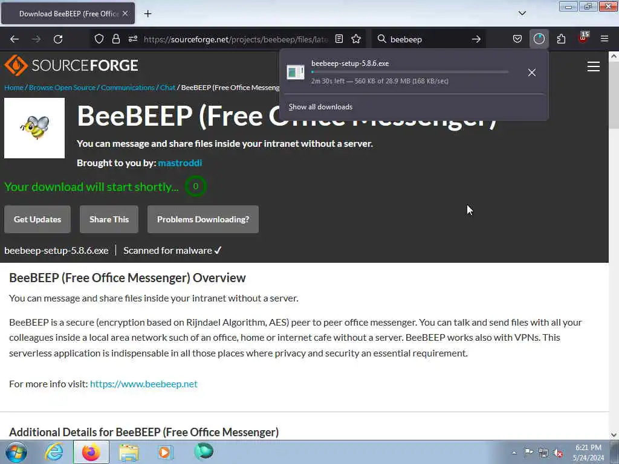Click the BeeBEEP bee project logo
Image resolution: width=619 pixels, height=464 pixels.
click(34, 128)
